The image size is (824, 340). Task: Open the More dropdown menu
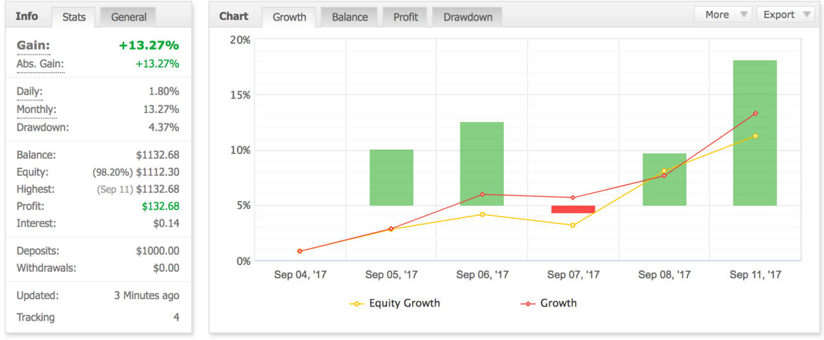click(x=723, y=15)
